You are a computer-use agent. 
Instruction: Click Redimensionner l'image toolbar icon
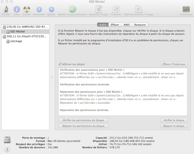click(x=139, y=9)
